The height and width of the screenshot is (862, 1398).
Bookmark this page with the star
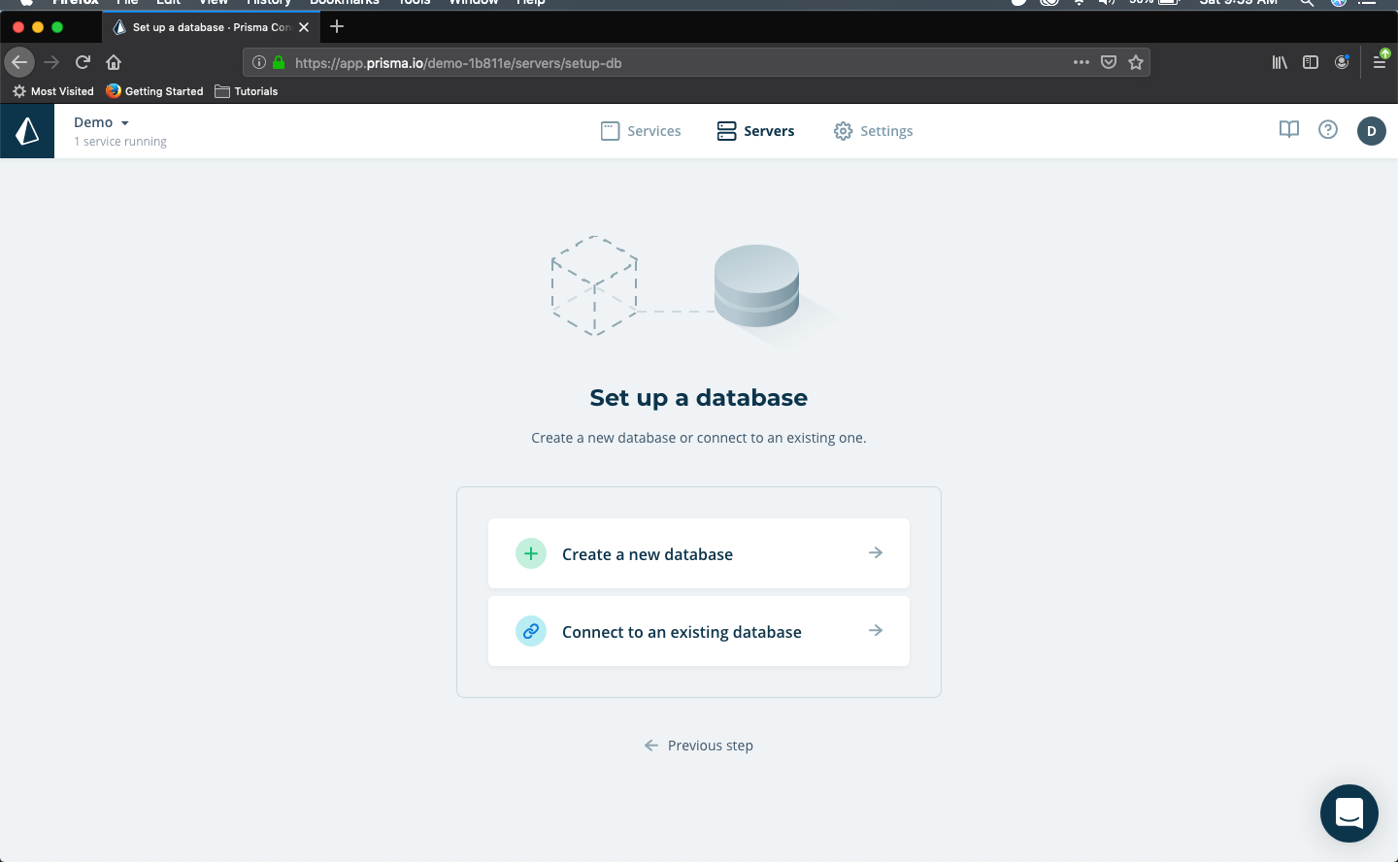tap(1136, 62)
